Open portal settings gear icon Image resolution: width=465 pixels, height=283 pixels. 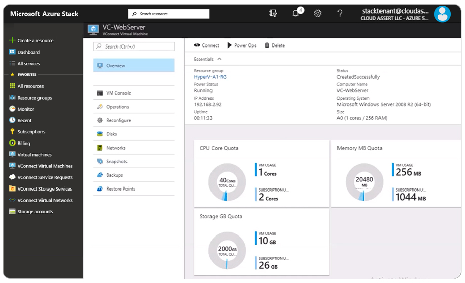point(318,14)
